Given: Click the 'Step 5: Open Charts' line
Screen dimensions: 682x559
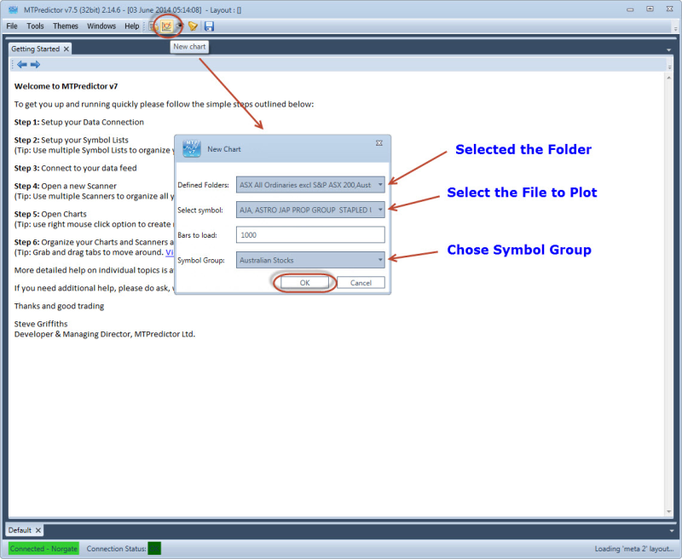Looking at the screenshot, I should click(x=50, y=214).
